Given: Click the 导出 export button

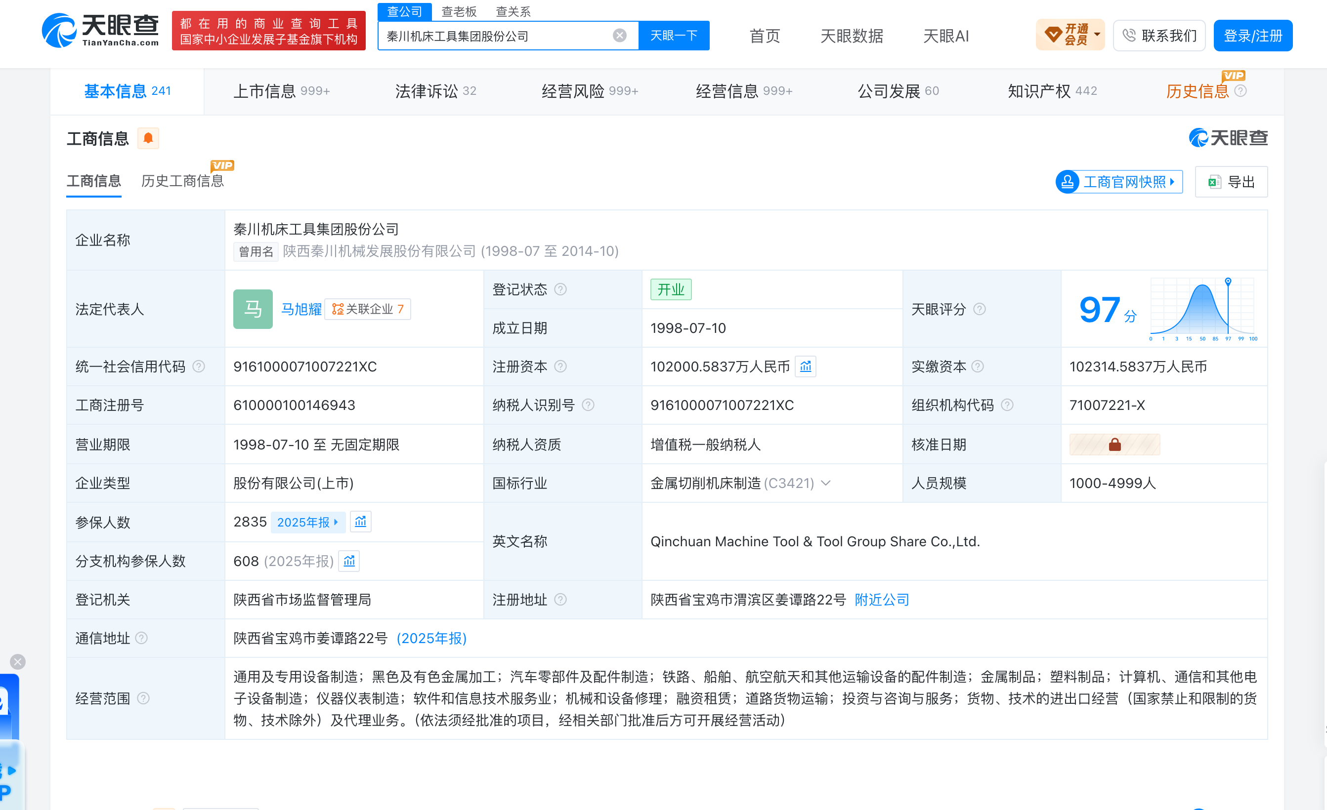Looking at the screenshot, I should pos(1231,182).
